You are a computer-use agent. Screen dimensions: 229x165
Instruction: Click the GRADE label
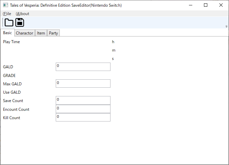9,76
